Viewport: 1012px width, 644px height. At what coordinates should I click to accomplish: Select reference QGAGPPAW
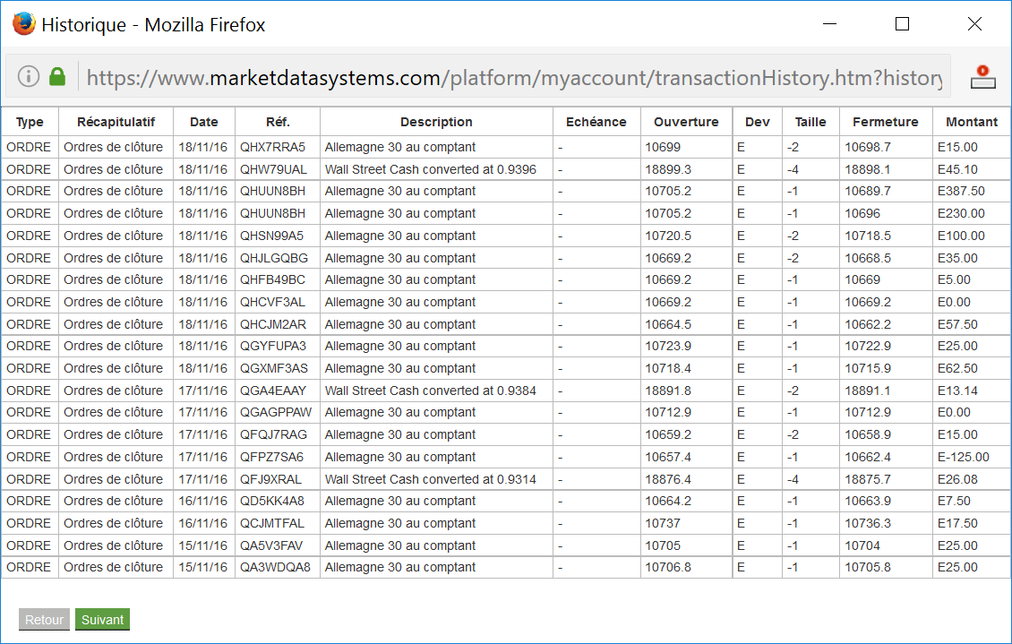coord(276,412)
